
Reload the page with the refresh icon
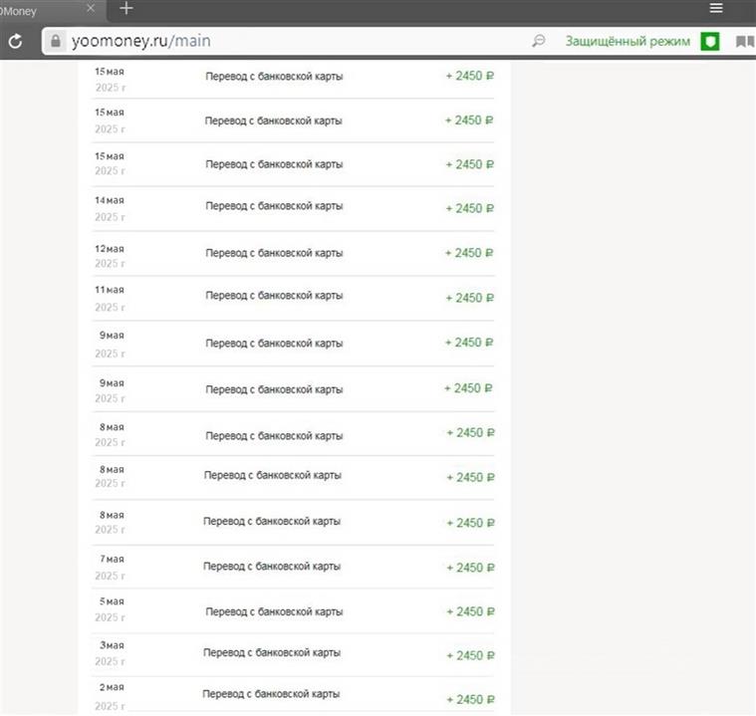tap(15, 42)
